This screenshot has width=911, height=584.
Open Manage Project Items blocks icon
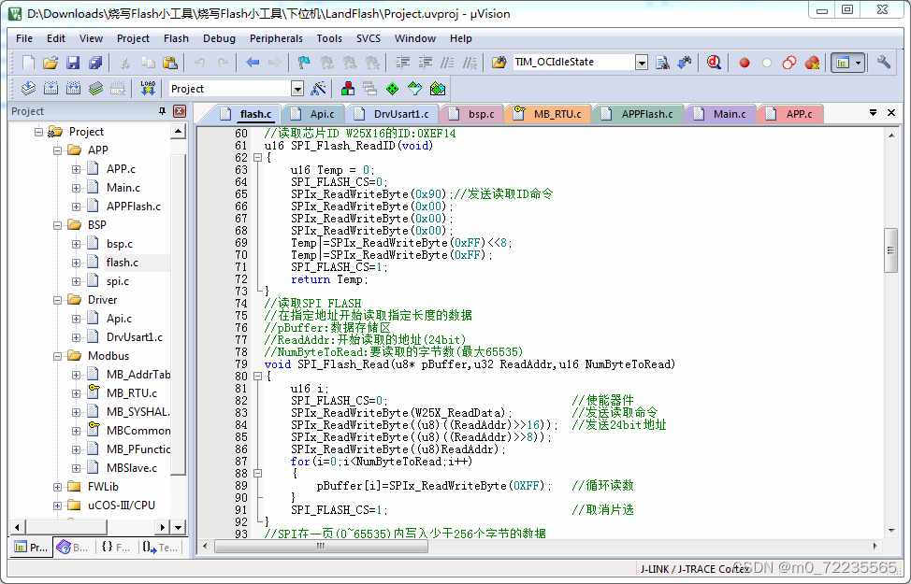pos(348,88)
